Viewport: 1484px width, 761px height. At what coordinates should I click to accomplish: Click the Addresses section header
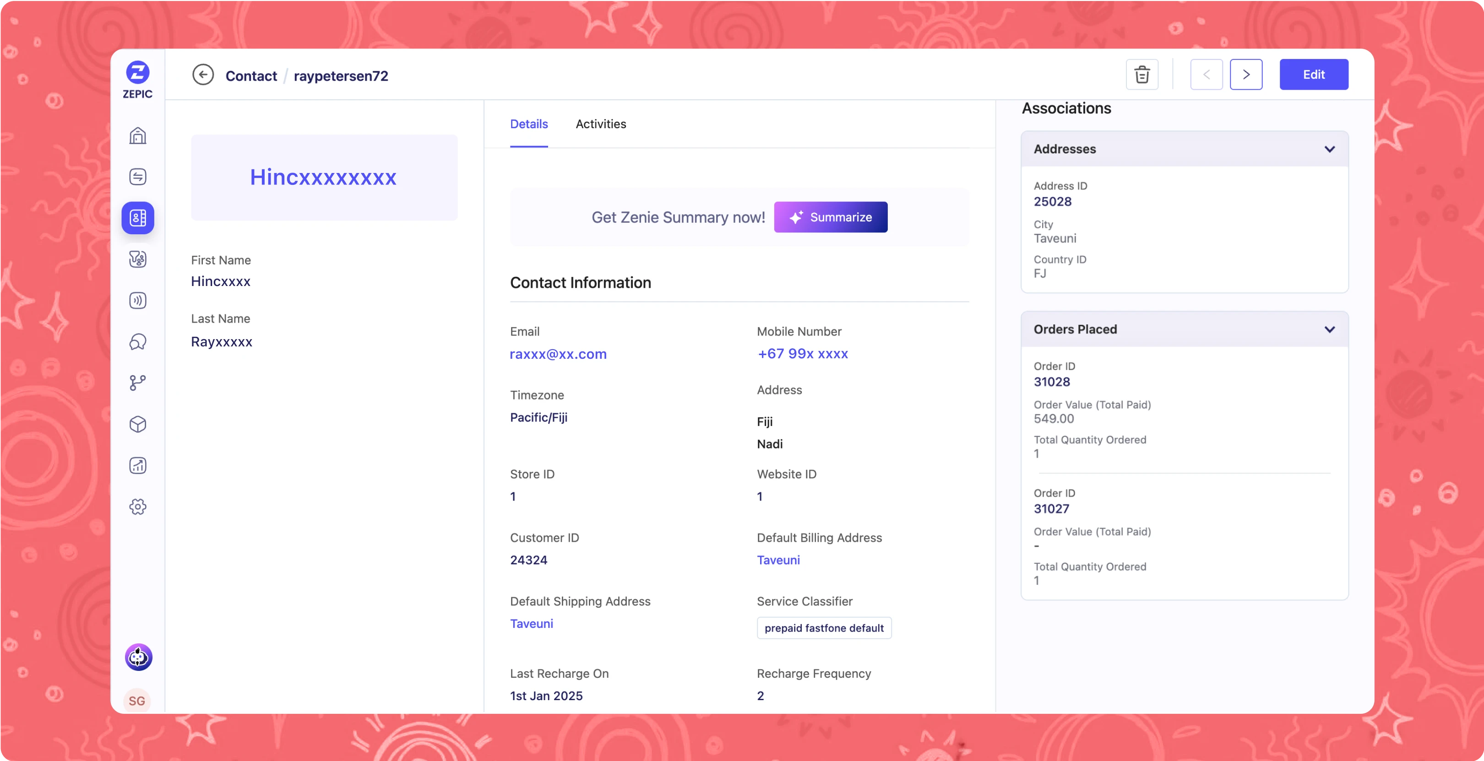coord(1184,149)
